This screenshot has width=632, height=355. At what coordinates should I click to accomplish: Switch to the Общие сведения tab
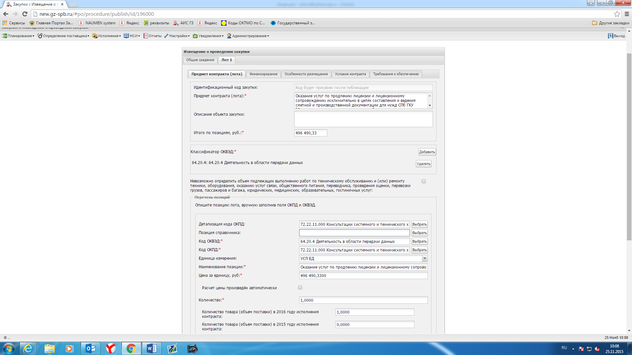click(200, 60)
